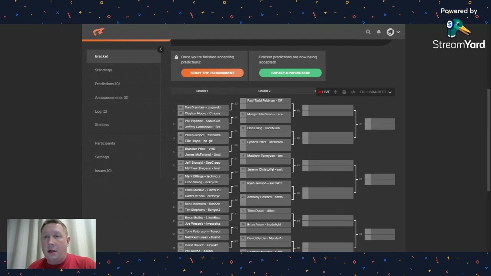The height and width of the screenshot is (276, 491).
Task: Click the Create a Prediction button
Action: coord(290,73)
